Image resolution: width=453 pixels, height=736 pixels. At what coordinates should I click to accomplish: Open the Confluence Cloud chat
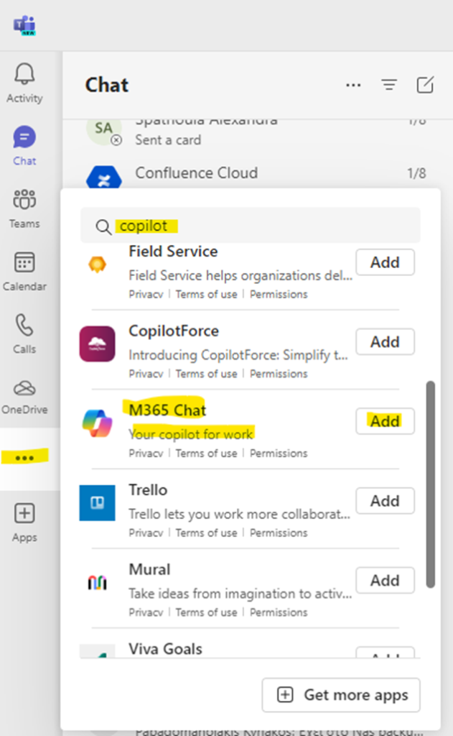196,173
